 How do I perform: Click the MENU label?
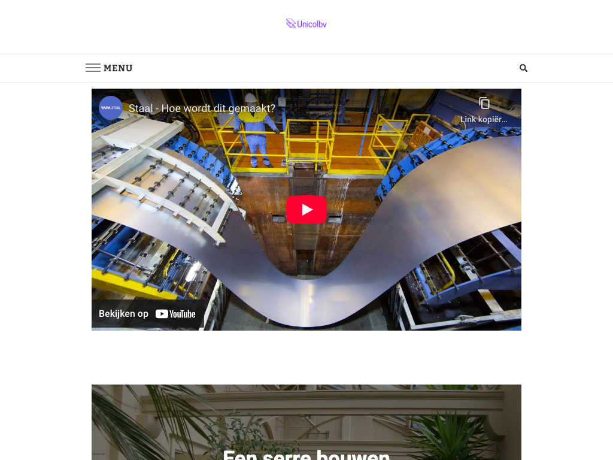coord(118,68)
